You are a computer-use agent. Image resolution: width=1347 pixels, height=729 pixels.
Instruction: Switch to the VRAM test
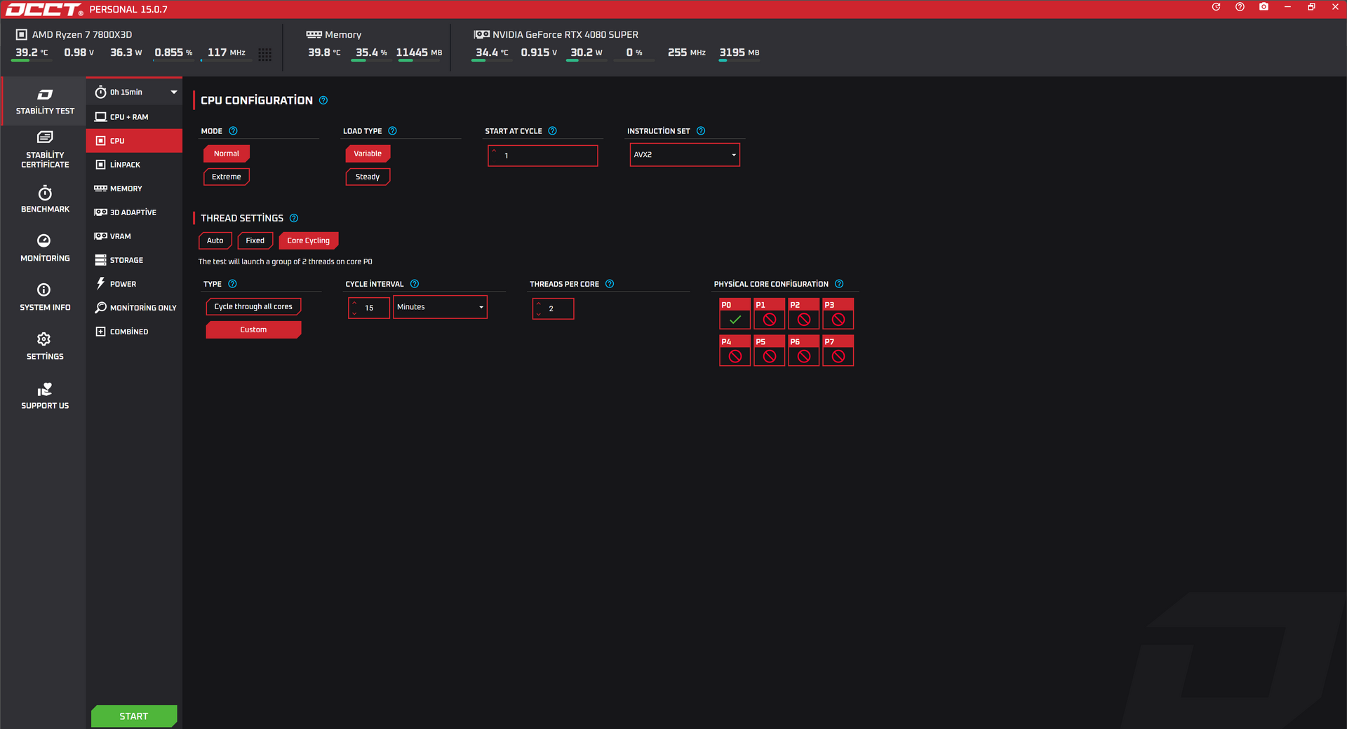pos(134,236)
